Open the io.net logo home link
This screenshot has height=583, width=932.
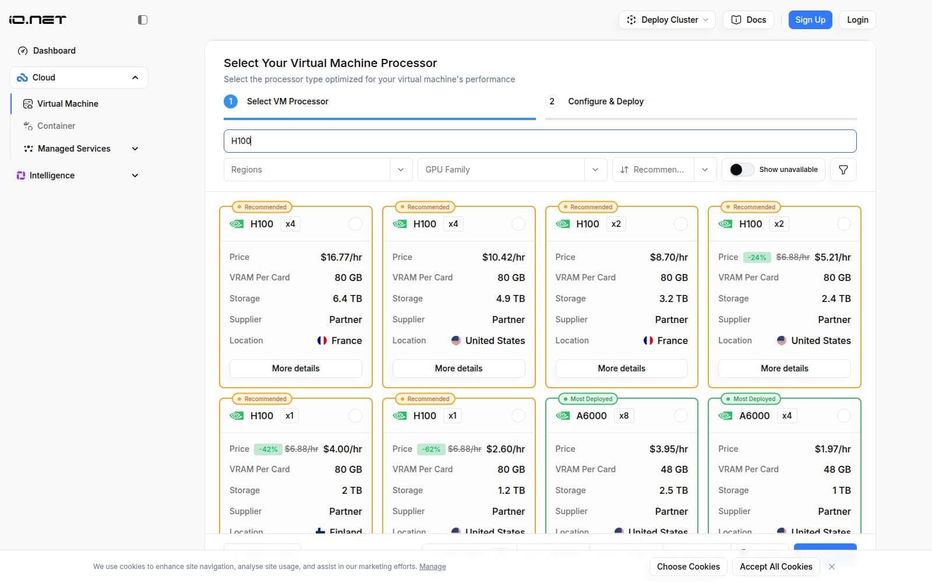(x=38, y=20)
